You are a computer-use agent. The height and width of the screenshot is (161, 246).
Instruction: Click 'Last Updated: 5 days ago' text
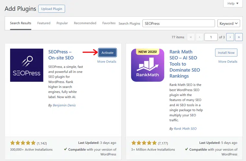(218, 143)
